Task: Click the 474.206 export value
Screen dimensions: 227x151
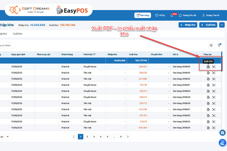Action: pyautogui.click(x=143, y=109)
